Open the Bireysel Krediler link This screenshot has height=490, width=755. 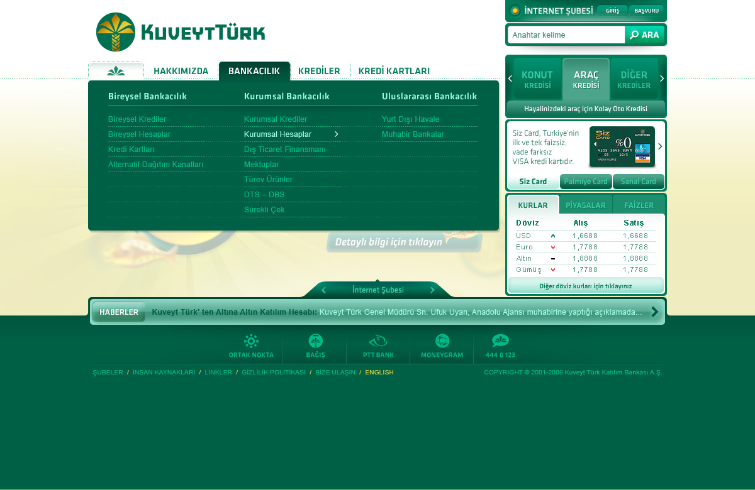pos(137,119)
